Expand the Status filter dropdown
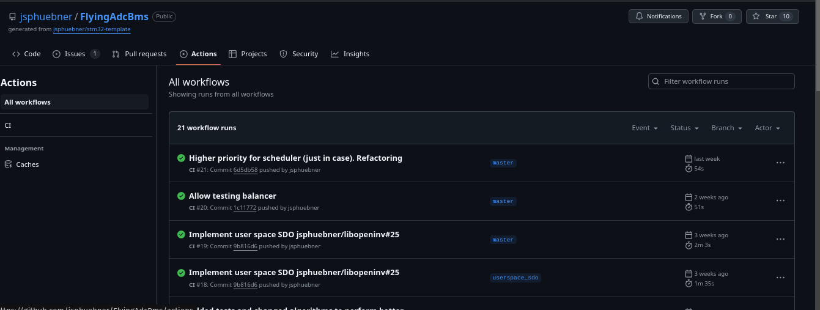This screenshot has height=310, width=820. pos(684,128)
